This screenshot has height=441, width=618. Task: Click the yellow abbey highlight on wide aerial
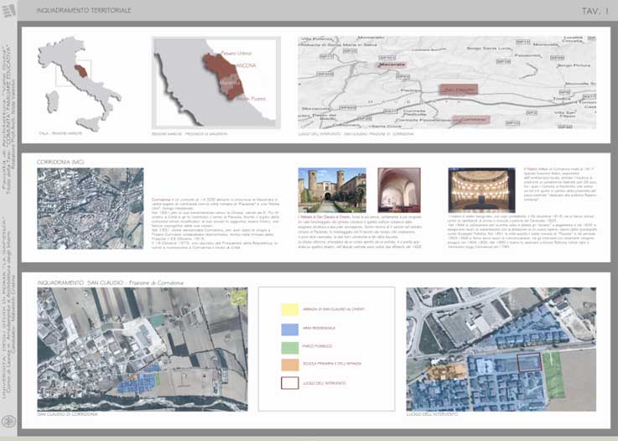[238, 297]
